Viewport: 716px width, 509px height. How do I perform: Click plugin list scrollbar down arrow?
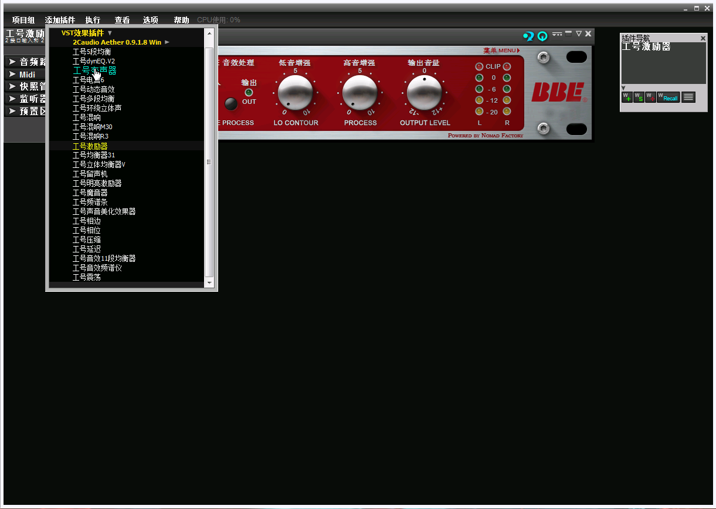pos(209,283)
